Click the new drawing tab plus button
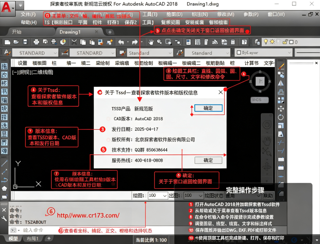The height and width of the screenshot is (244, 320). 110,32
